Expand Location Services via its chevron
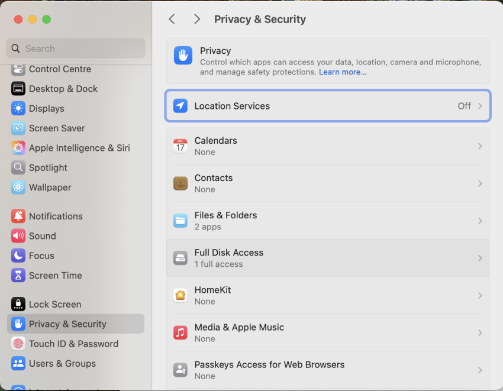This screenshot has width=503, height=391. 480,106
